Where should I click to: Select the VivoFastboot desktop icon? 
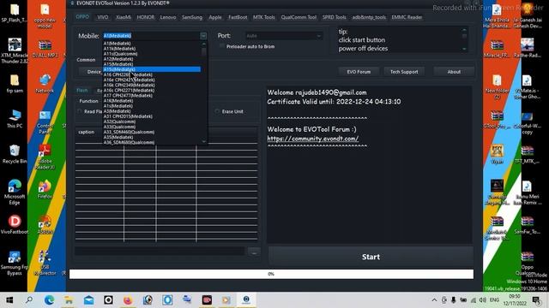(x=15, y=224)
